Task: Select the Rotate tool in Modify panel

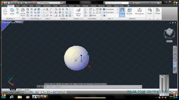Action: click(63, 12)
